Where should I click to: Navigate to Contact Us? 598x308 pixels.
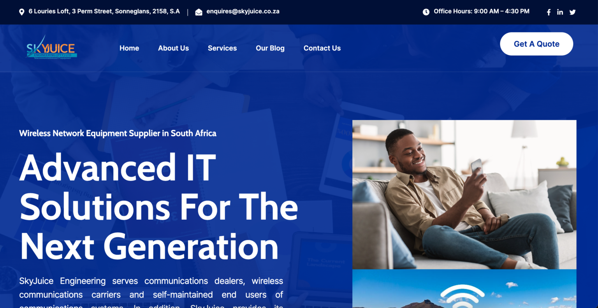coord(322,48)
